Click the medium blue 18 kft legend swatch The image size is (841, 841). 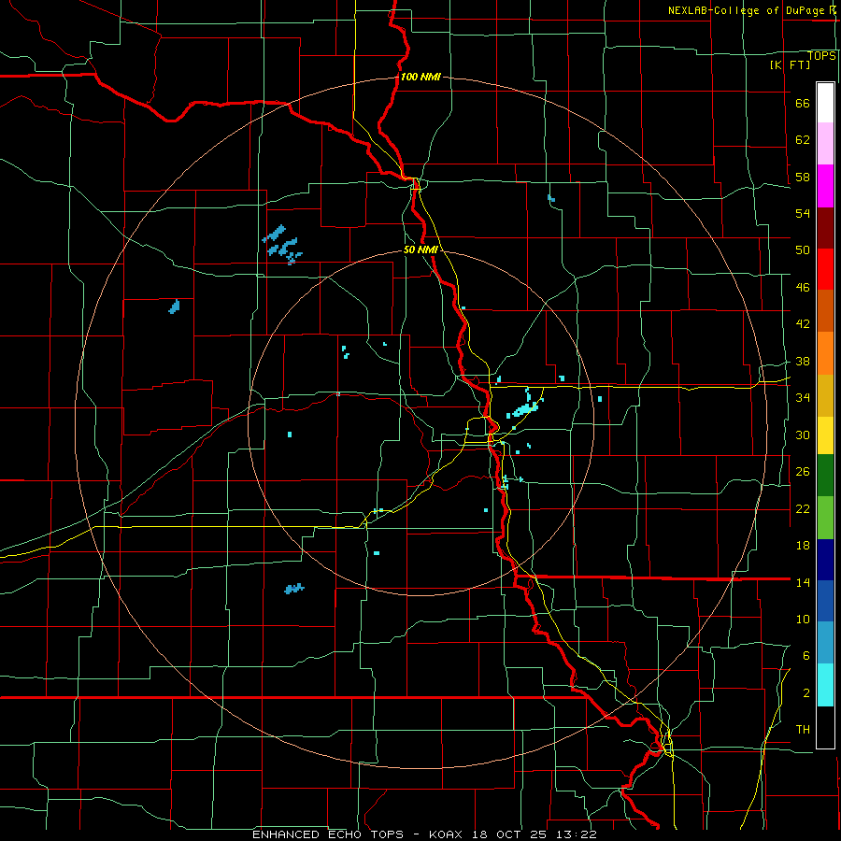(825, 601)
